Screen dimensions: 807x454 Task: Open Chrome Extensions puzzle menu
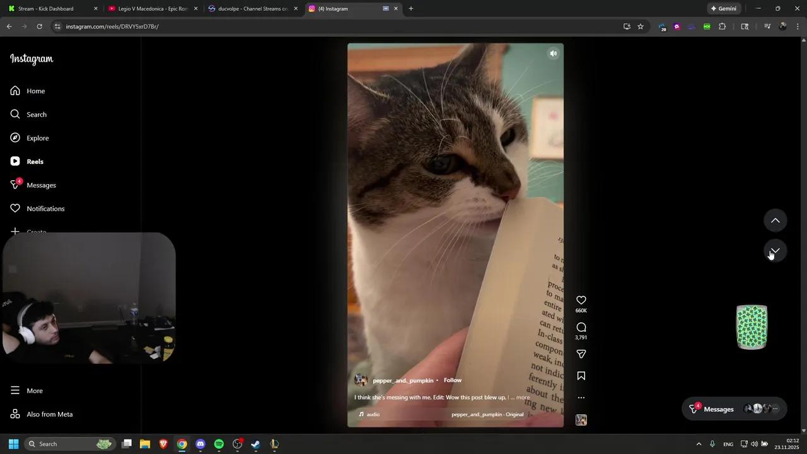(723, 26)
